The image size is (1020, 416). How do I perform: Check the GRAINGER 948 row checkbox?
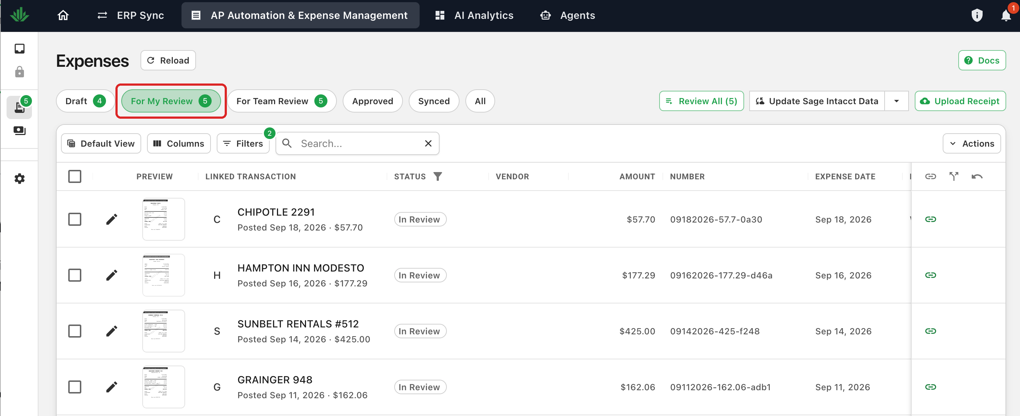74,387
